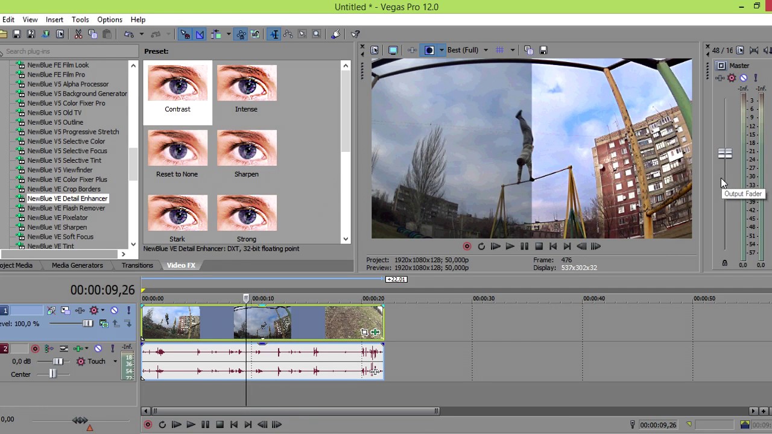
Task: Click the Master output fader handle
Action: pyautogui.click(x=725, y=154)
